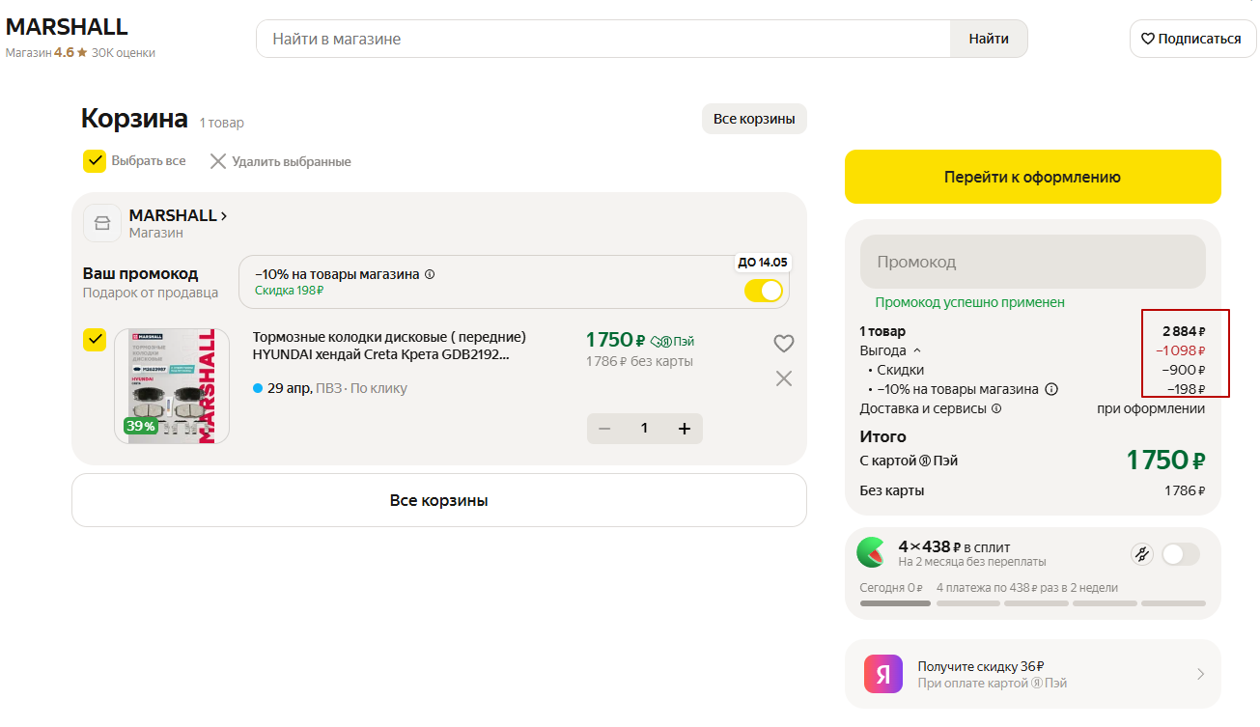Click the Split watermelon icon
The height and width of the screenshot is (727, 1260).
tap(871, 553)
